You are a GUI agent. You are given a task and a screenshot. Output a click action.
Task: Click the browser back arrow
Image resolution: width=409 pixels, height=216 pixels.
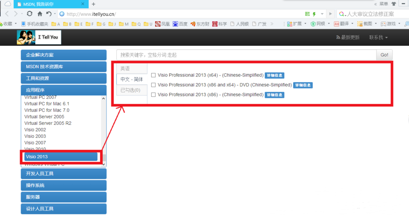7,14
